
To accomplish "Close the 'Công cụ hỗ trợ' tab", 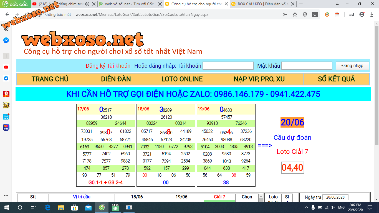I will pyautogui.click(x=226, y=4).
